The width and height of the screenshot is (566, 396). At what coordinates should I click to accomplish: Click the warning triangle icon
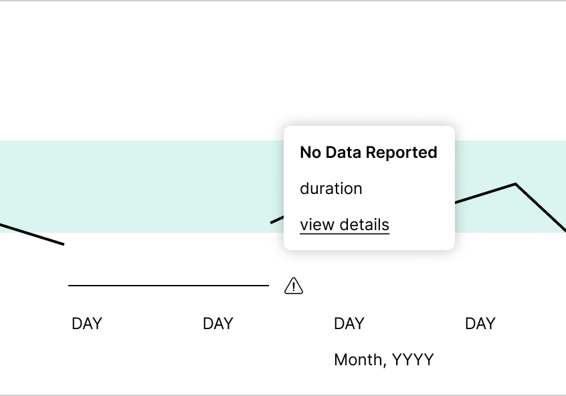click(294, 286)
